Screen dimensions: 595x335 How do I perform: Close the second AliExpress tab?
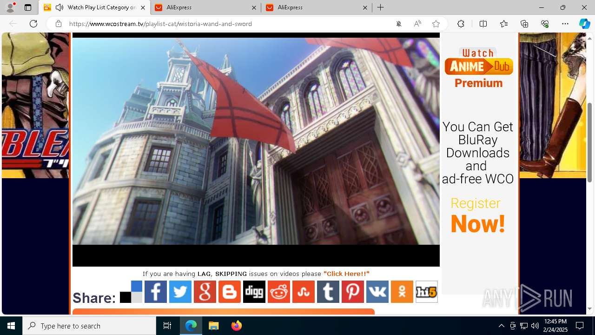tap(365, 7)
